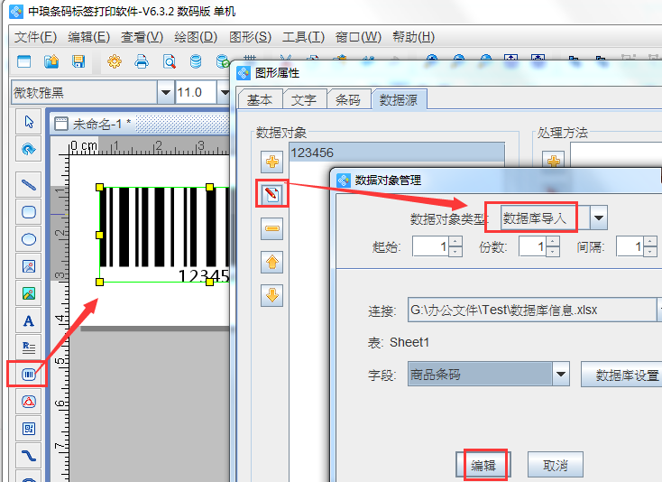Click the print toolbar icon
The image size is (662, 482).
(141, 61)
